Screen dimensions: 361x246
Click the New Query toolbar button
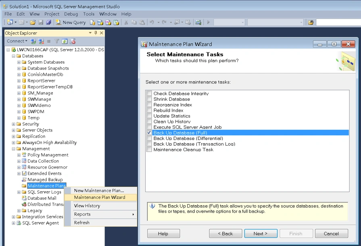click(71, 22)
